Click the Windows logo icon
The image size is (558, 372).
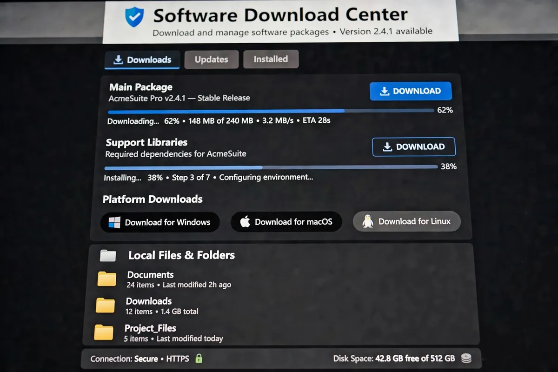114,222
